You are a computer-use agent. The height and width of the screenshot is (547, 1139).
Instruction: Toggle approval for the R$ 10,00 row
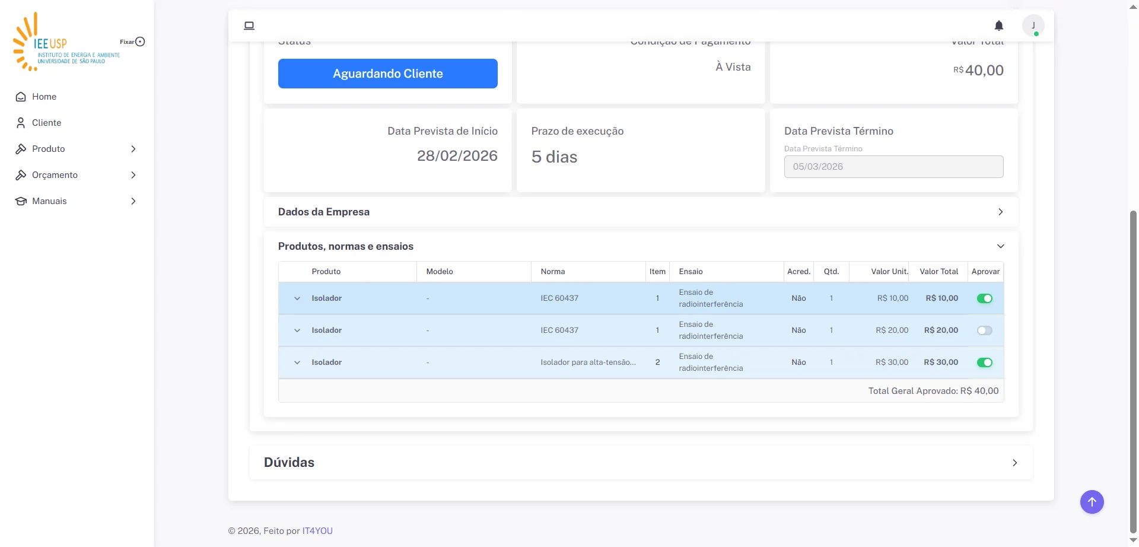985,298
